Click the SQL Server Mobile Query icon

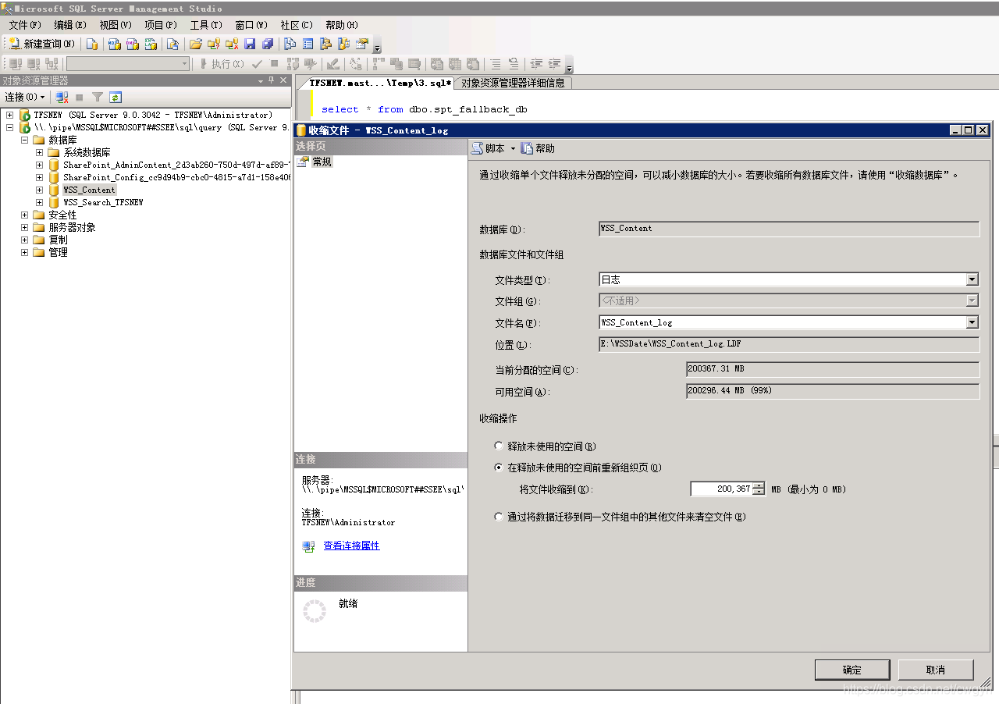click(x=172, y=44)
